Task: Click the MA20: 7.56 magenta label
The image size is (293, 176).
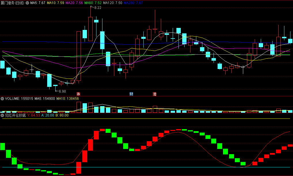Action: click(74, 3)
